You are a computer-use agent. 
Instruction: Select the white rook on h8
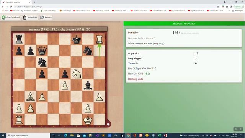100,39
